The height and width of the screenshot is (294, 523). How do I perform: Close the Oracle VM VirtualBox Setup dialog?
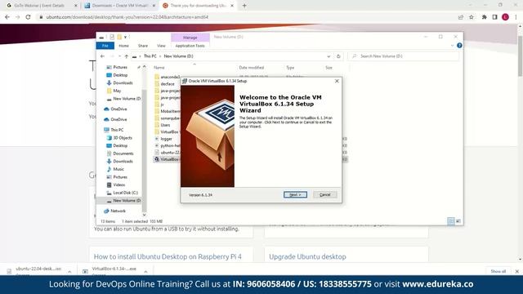point(337,81)
